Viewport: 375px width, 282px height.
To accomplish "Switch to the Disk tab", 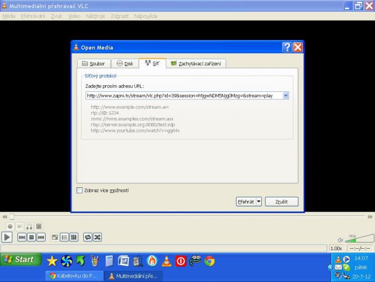I will (125, 64).
